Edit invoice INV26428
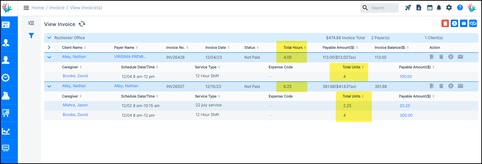Viewport: 482px width, 164px height. click(x=432, y=57)
